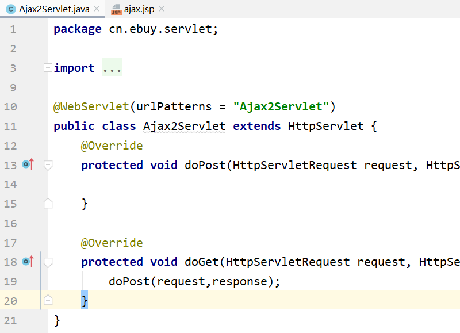Image resolution: width=460 pixels, height=333 pixels.
Task: Click line number 14 in the gutter
Action: click(x=10, y=184)
